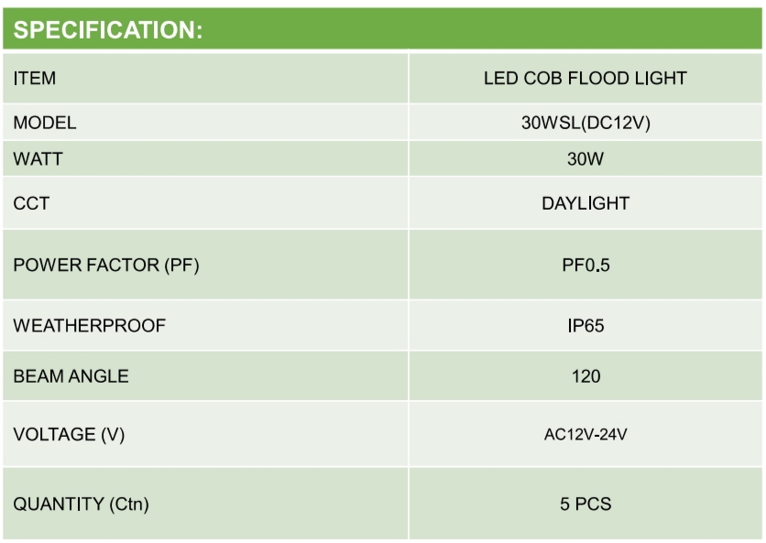Click the SPECIFICATION: header title
766x543 pixels.
[x=108, y=29]
